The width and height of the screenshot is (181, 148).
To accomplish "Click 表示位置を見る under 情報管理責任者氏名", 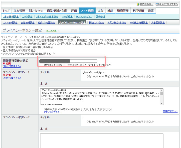I will [12, 66].
